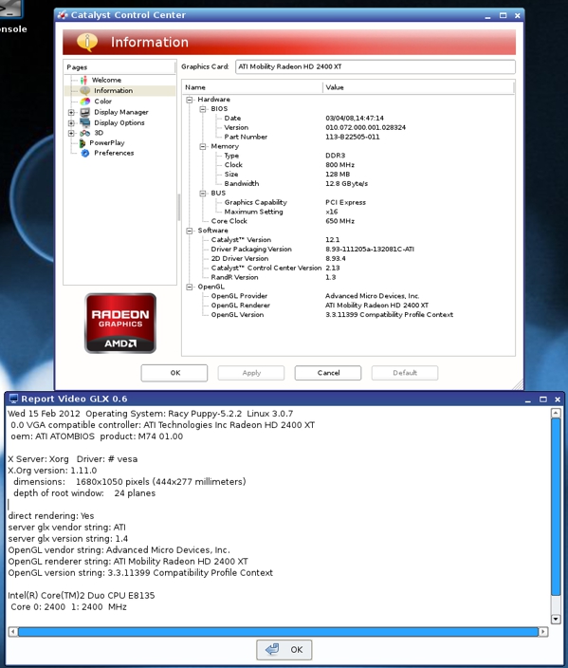Collapse the Memory subsection

click(203, 146)
